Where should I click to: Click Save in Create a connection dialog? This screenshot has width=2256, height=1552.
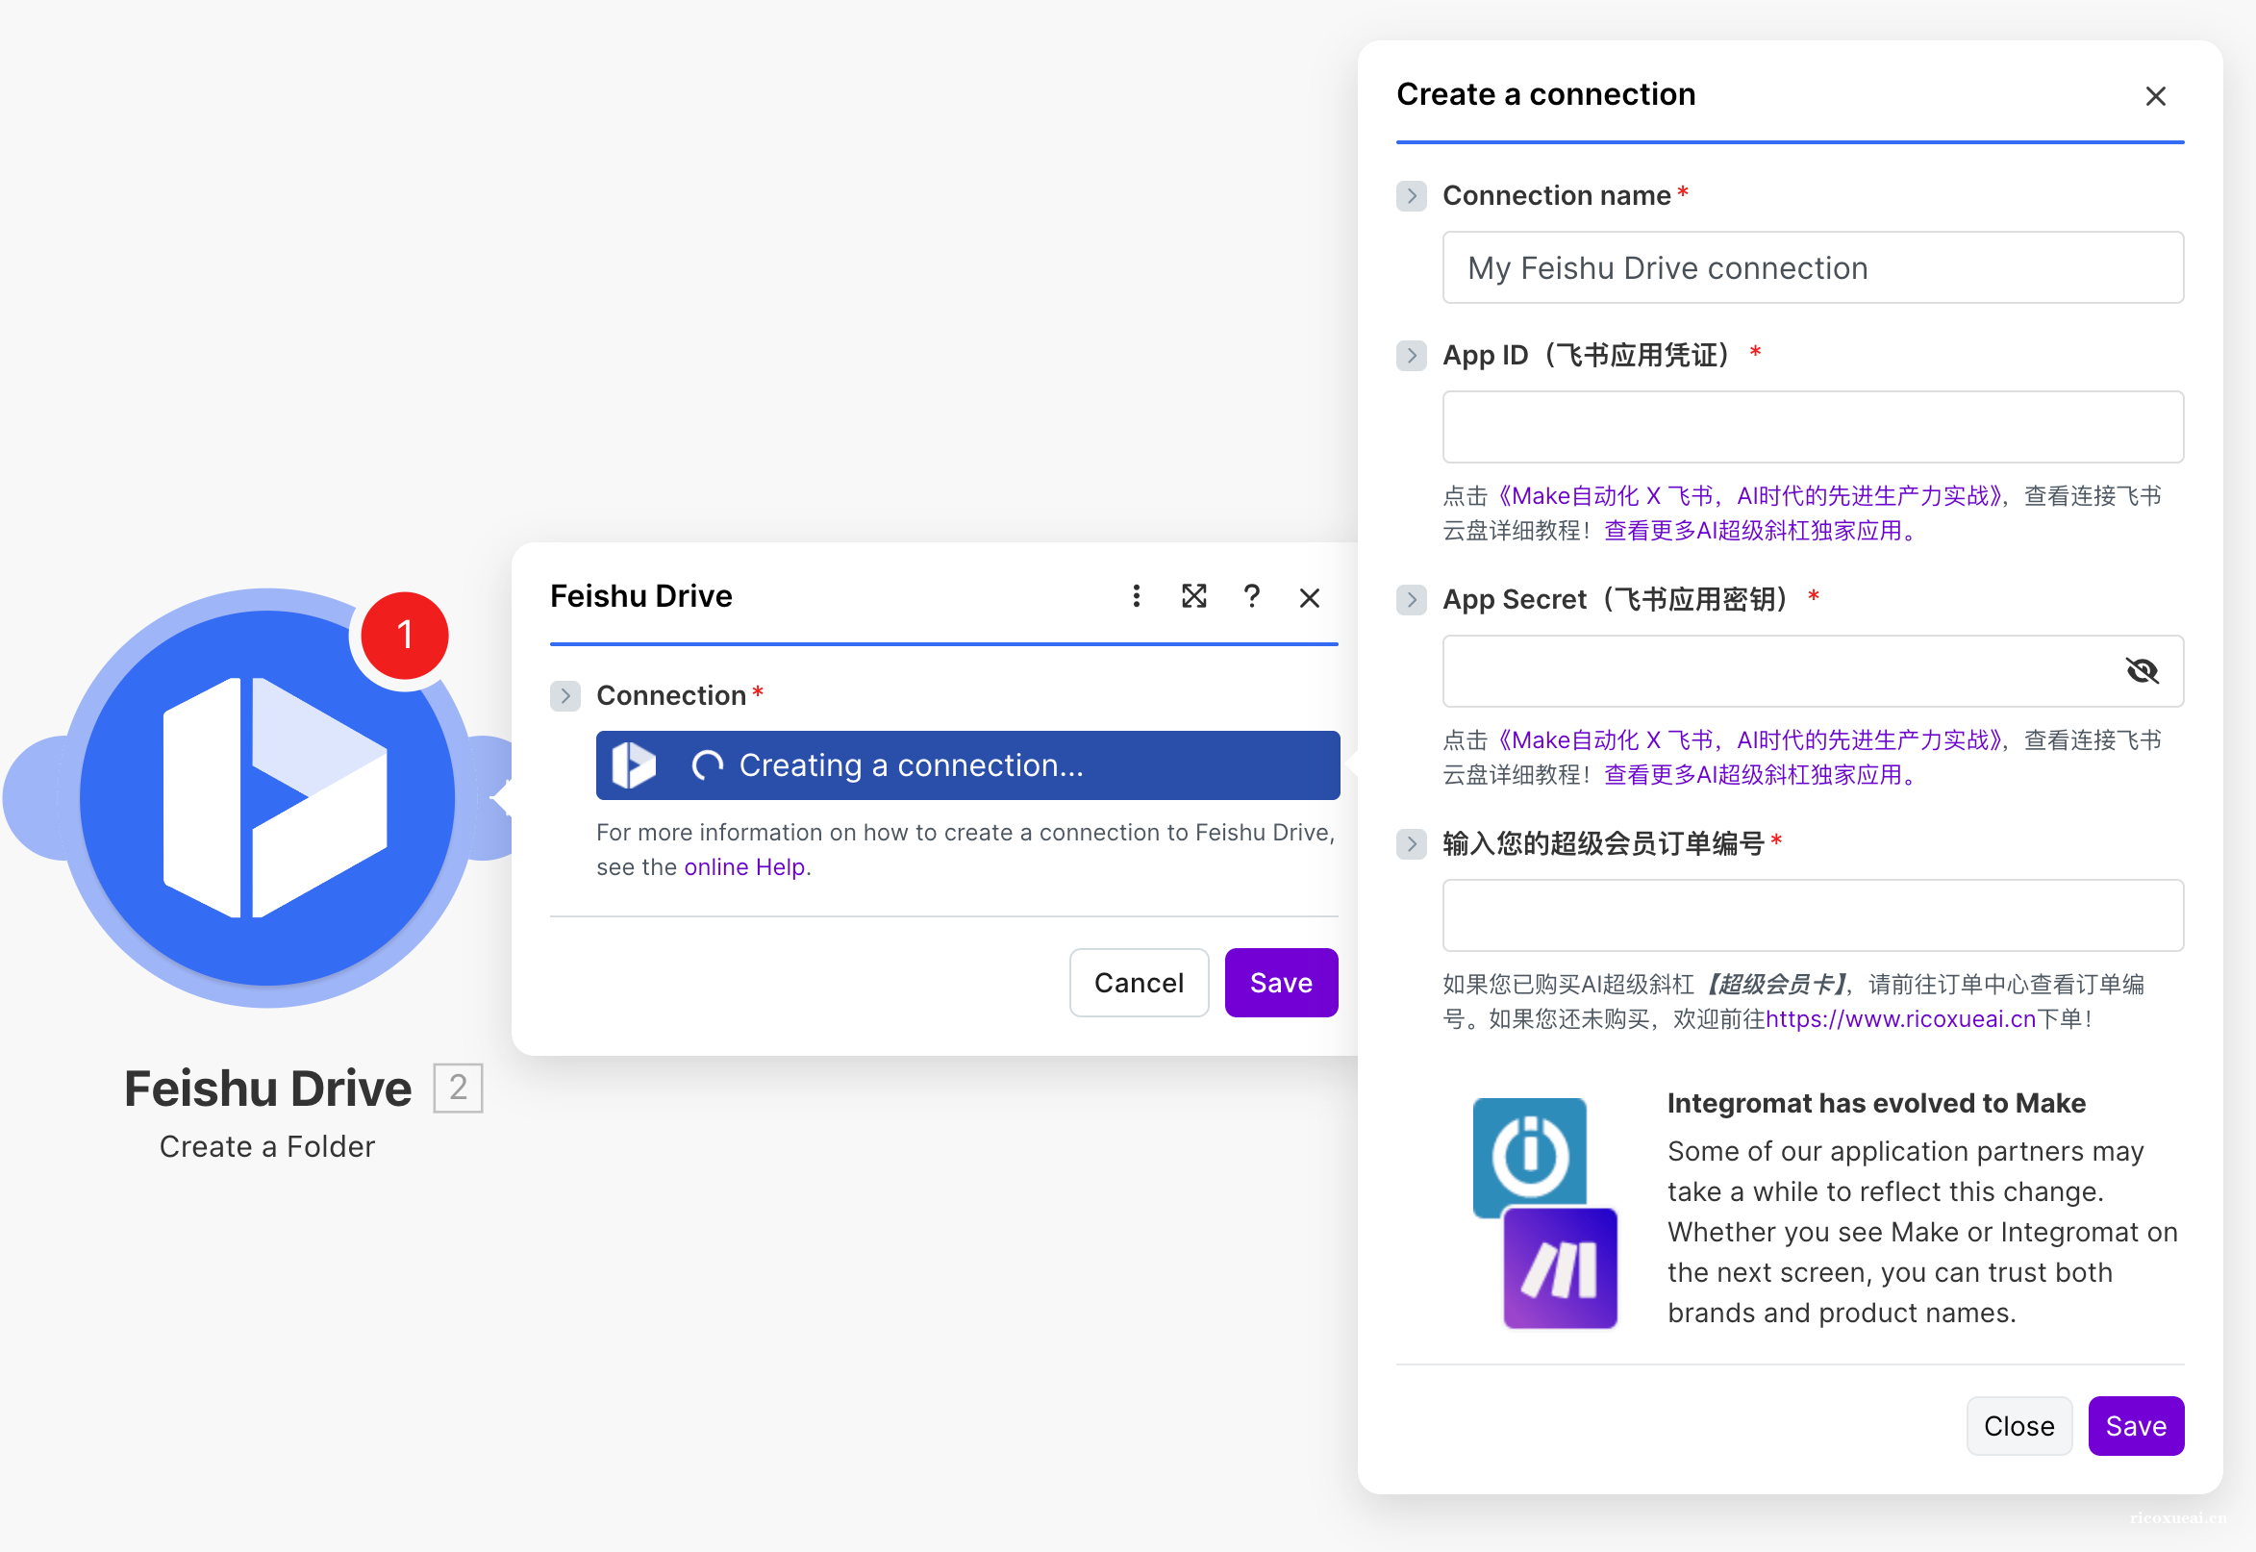tap(2136, 1426)
